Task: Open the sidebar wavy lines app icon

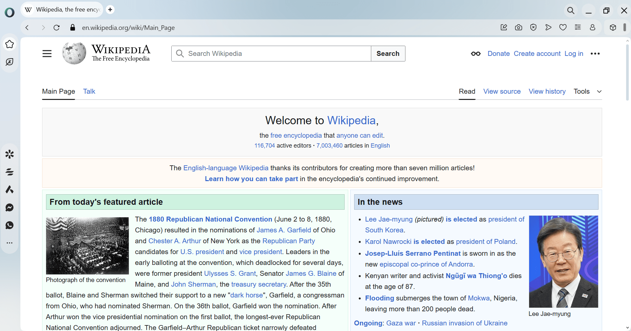Action: [10, 172]
